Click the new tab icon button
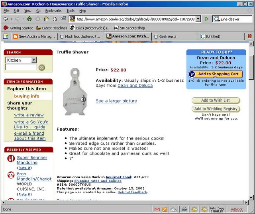This screenshot has height=214, width=255. point(6,36)
